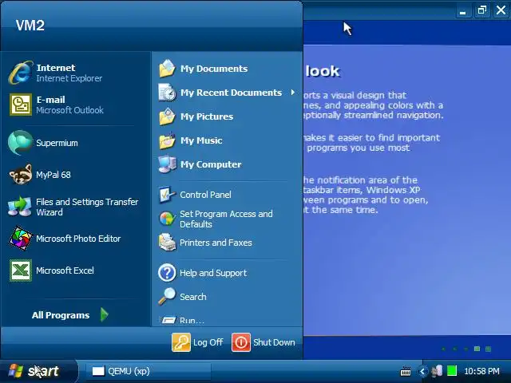Open My Pictures folder icon
The image size is (511, 383).
point(167,116)
